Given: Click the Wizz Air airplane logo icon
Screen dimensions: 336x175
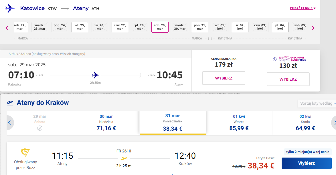Looking at the screenshot, I should (x=10, y=8).
